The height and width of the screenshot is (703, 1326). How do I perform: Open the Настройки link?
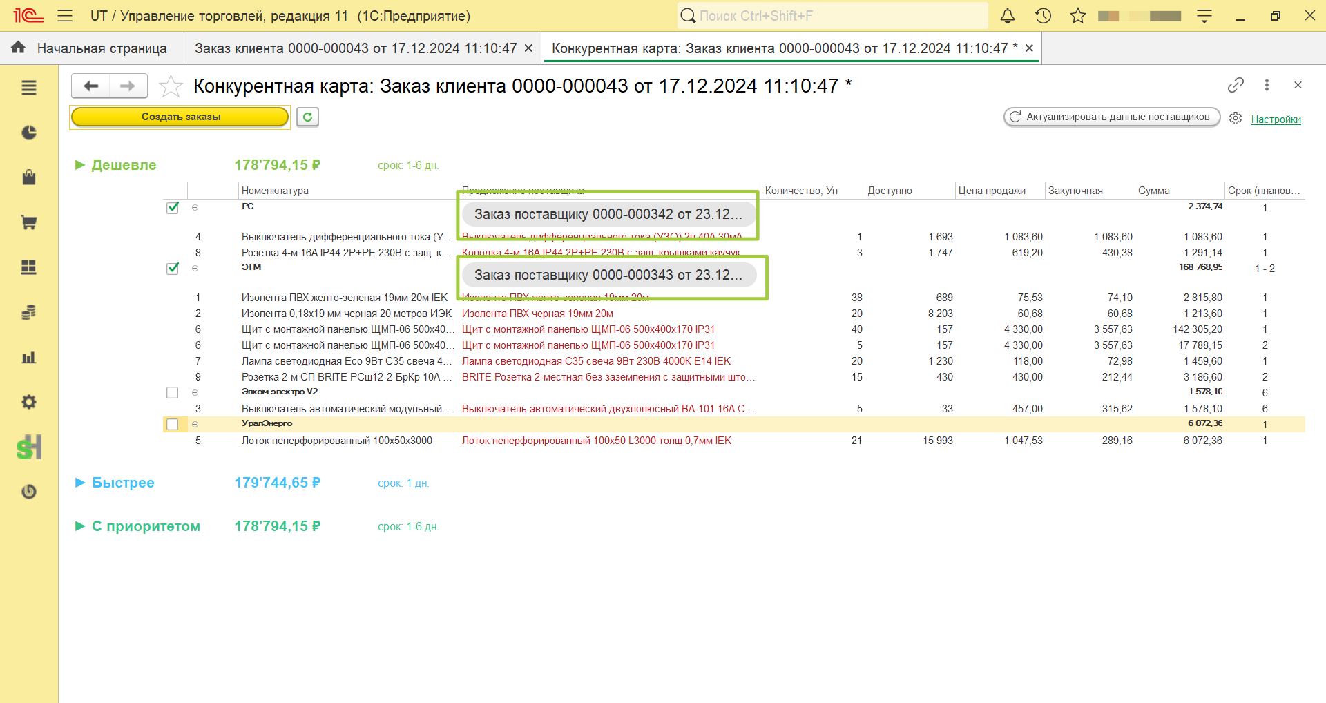pos(1276,119)
